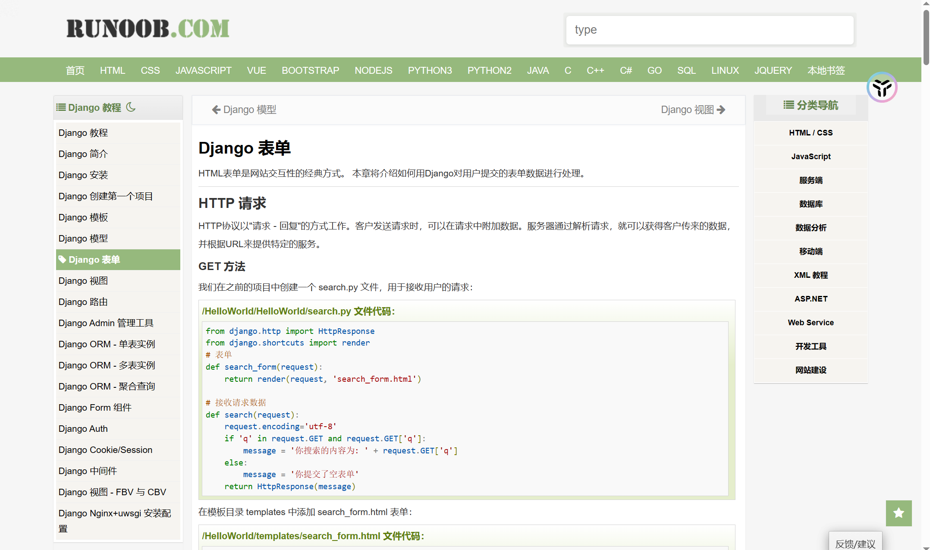This screenshot has width=930, height=550.
Task: Select 本地书签 in the navigation bar
Action: 826,70
